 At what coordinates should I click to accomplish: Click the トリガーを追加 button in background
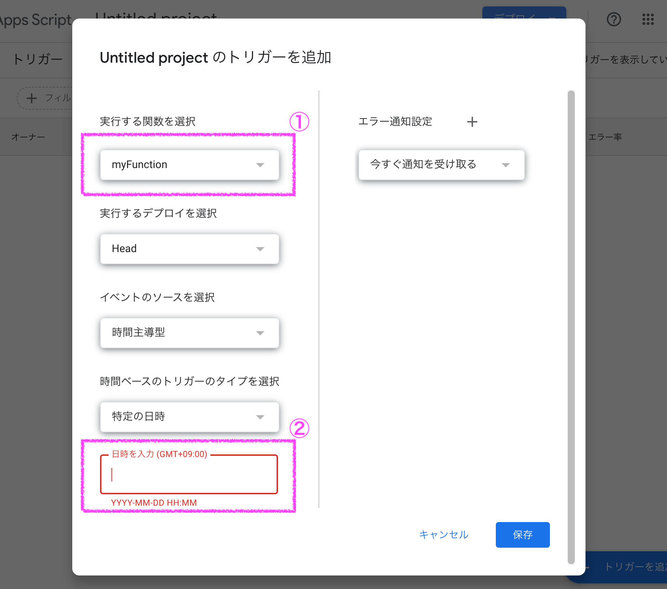click(x=626, y=567)
